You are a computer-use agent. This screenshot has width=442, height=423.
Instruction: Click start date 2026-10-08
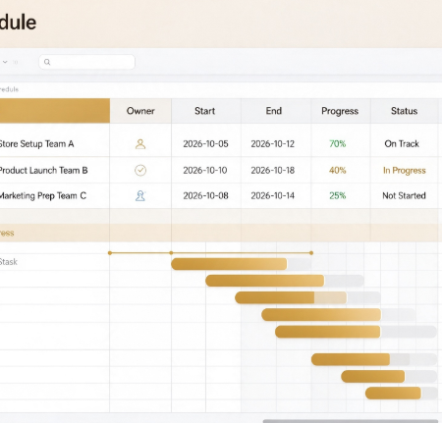[205, 195]
